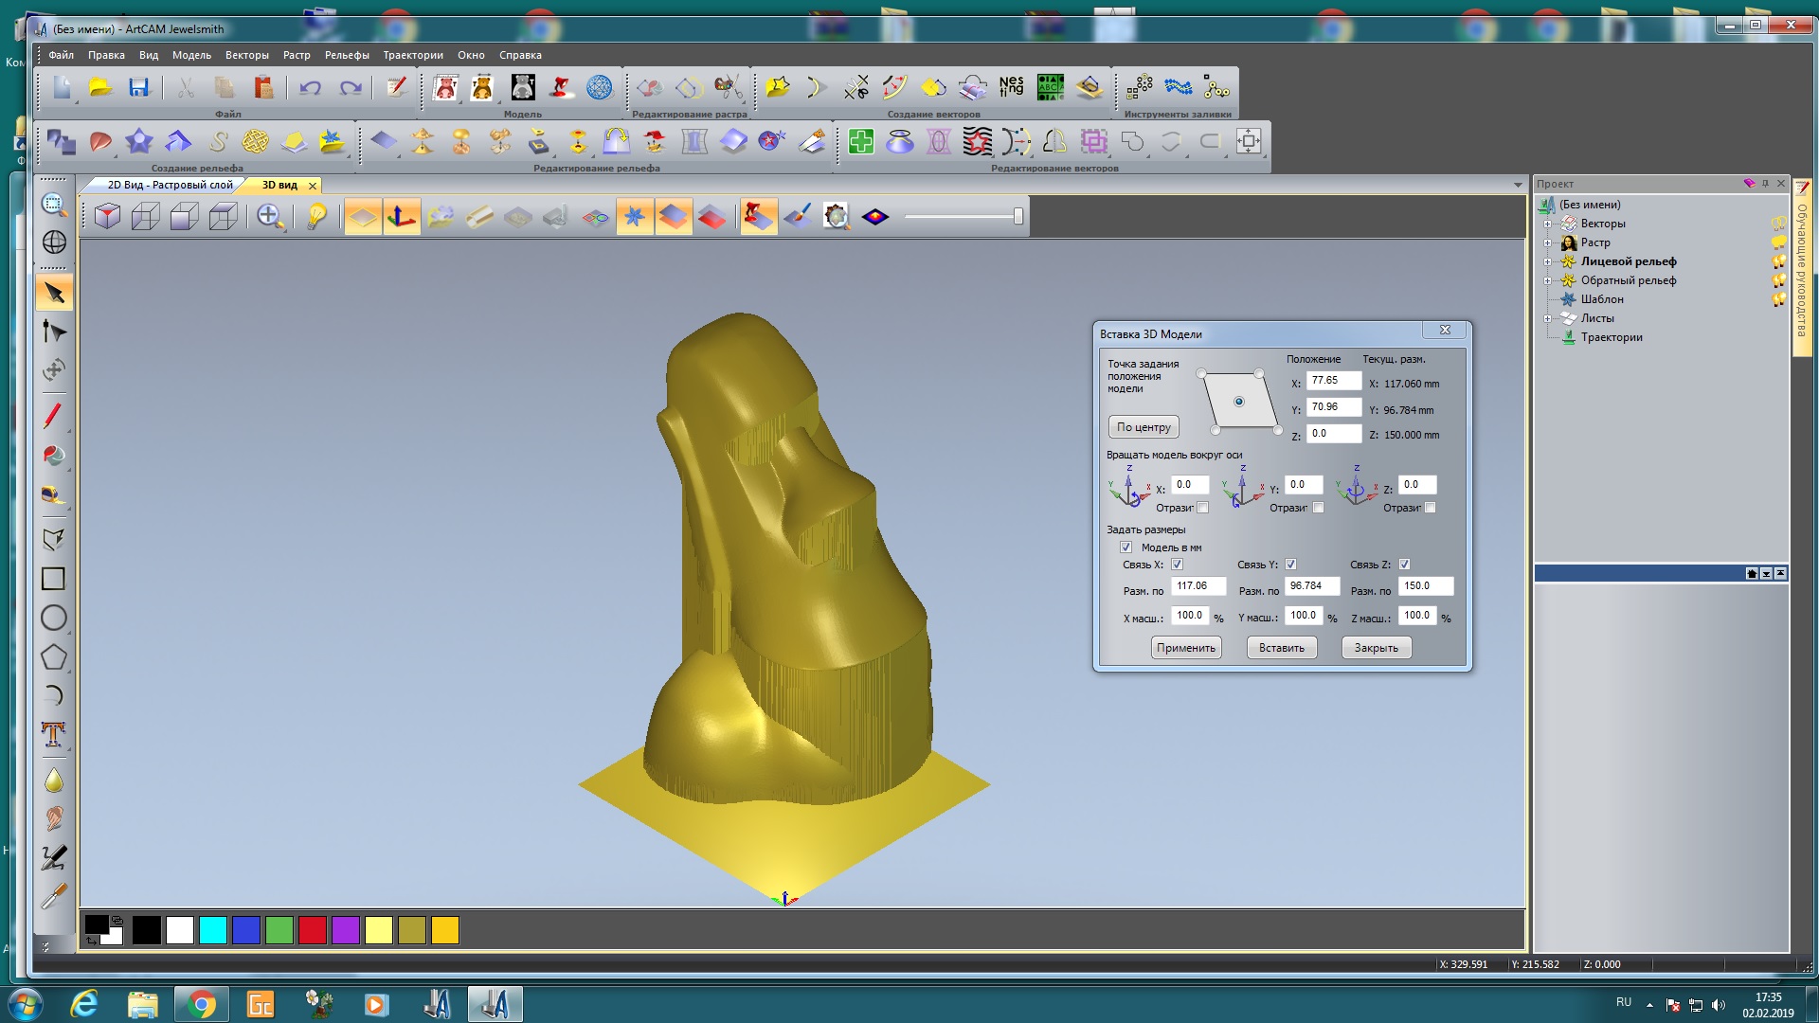Select the Text tool icon

coord(53,734)
